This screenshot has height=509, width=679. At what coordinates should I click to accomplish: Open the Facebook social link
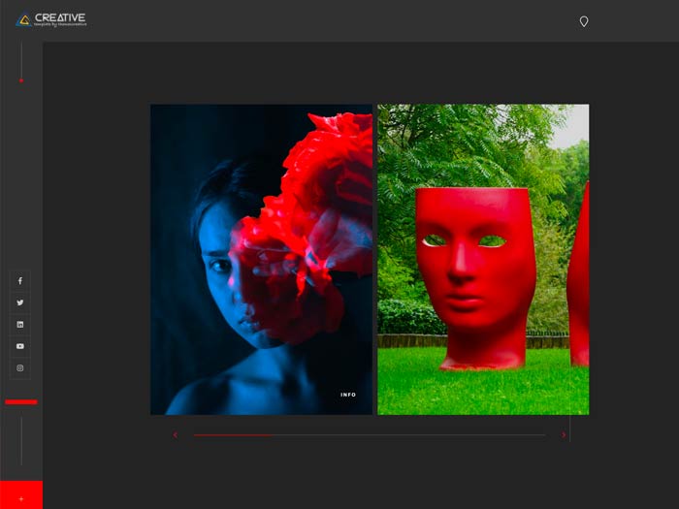(20, 281)
